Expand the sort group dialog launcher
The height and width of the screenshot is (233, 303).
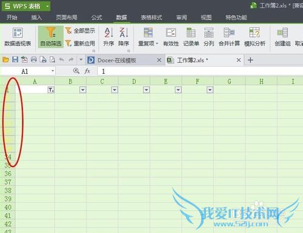pos(129,51)
